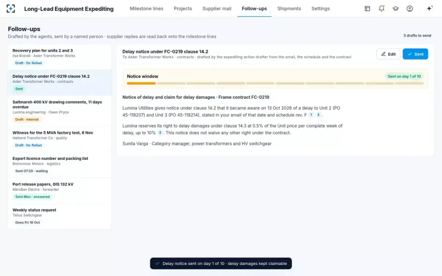The height and width of the screenshot is (276, 442).
Task: Click the 'Draft · for Rafael' tag under Witness test
Action: pyautogui.click(x=28, y=145)
